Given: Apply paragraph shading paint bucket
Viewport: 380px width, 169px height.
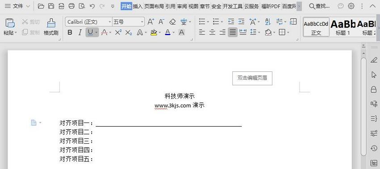Looking at the screenshot, I should click(268, 32).
